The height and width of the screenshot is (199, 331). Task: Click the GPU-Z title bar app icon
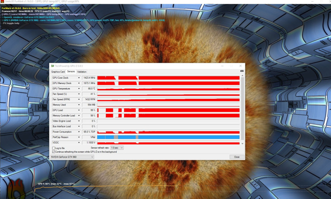[x=53, y=66]
